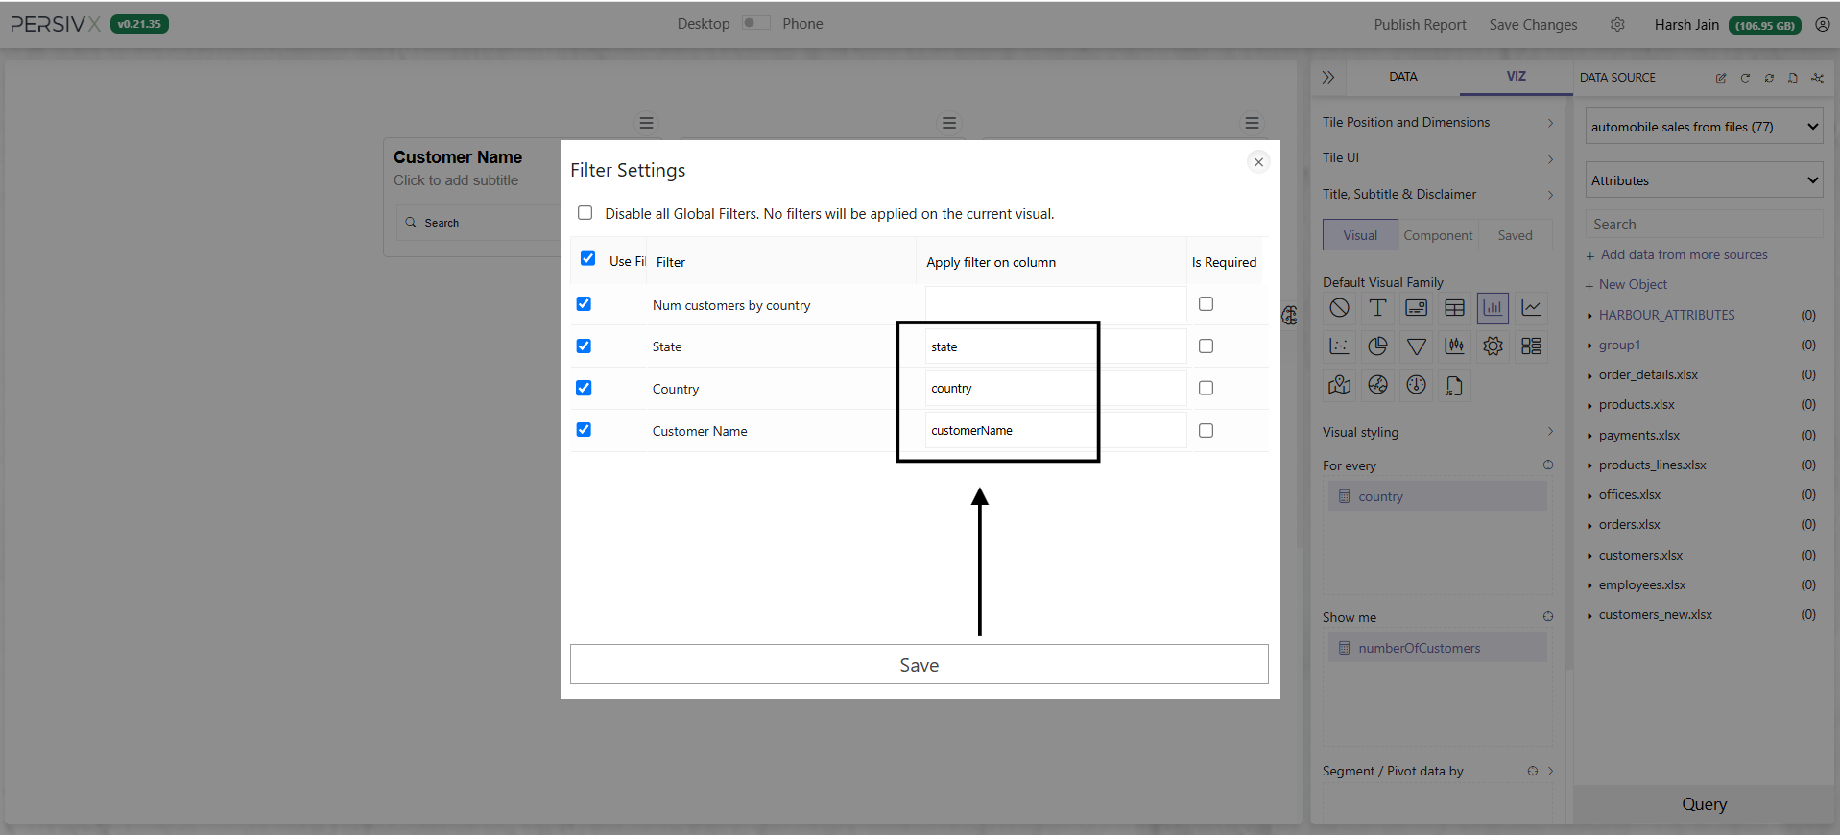Click the customerName column input field
1840x835 pixels.
click(1056, 430)
